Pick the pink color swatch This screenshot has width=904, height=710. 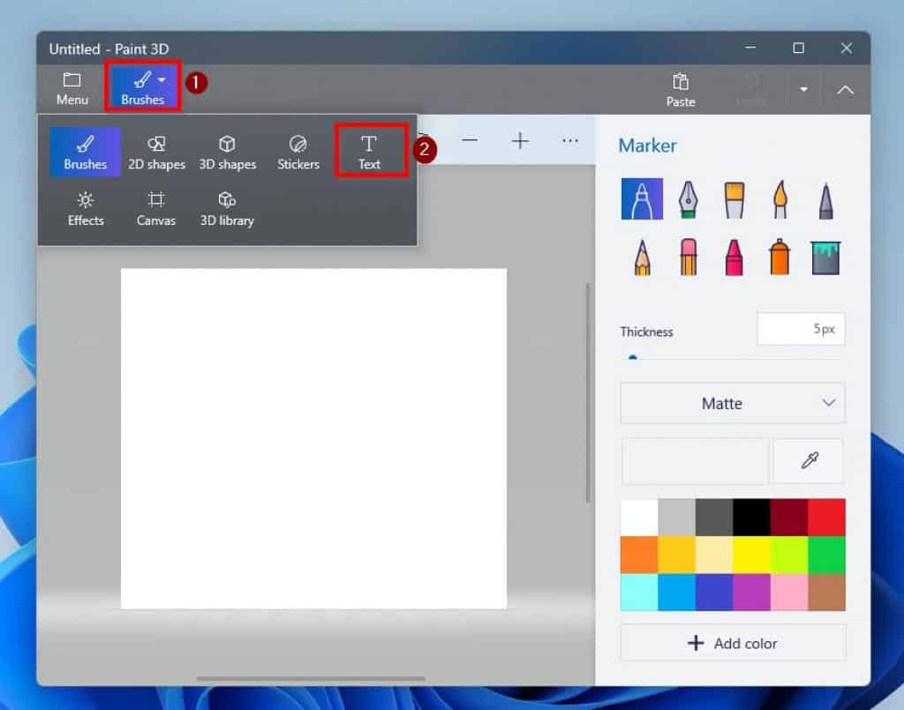pyautogui.click(x=788, y=592)
